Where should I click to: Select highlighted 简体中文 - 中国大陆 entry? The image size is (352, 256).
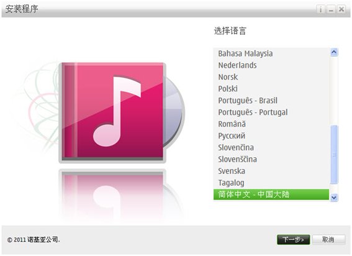[x=271, y=194]
